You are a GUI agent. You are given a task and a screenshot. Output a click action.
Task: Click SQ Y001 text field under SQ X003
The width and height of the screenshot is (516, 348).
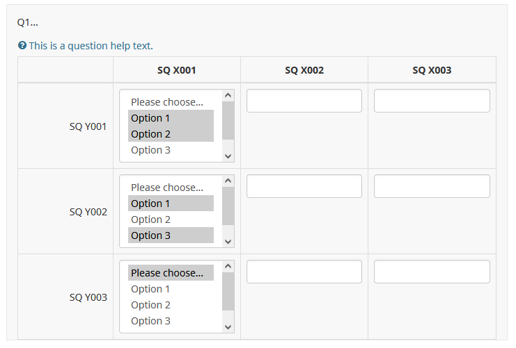click(432, 101)
